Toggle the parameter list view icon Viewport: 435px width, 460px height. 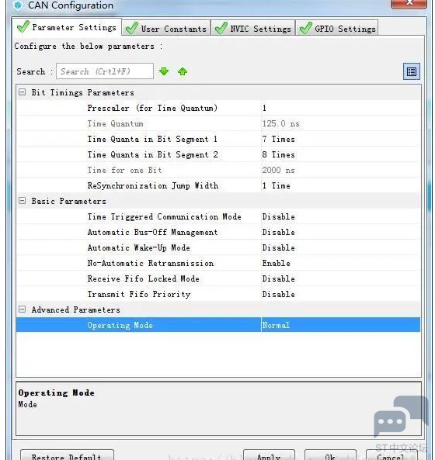(x=412, y=71)
